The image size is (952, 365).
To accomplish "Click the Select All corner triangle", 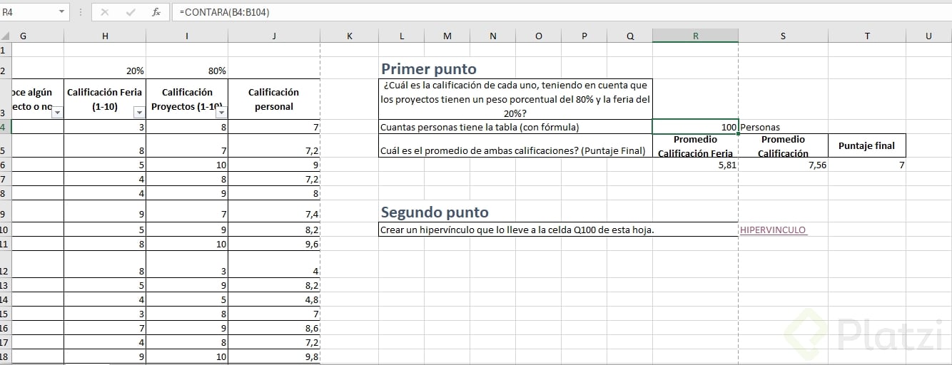I will (x=4, y=36).
